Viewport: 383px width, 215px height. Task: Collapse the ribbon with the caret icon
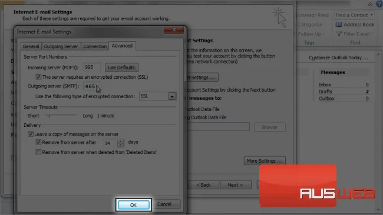[370, 4]
